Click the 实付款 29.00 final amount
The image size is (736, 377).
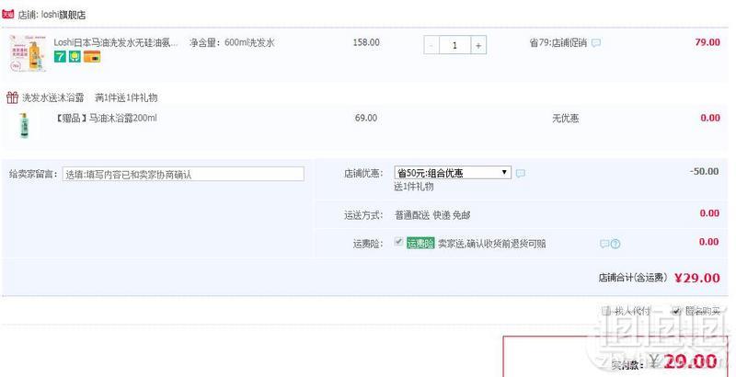point(690,361)
